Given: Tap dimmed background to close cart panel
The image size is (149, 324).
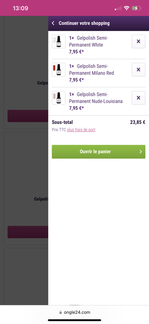Looking at the screenshot, I should tap(24, 162).
